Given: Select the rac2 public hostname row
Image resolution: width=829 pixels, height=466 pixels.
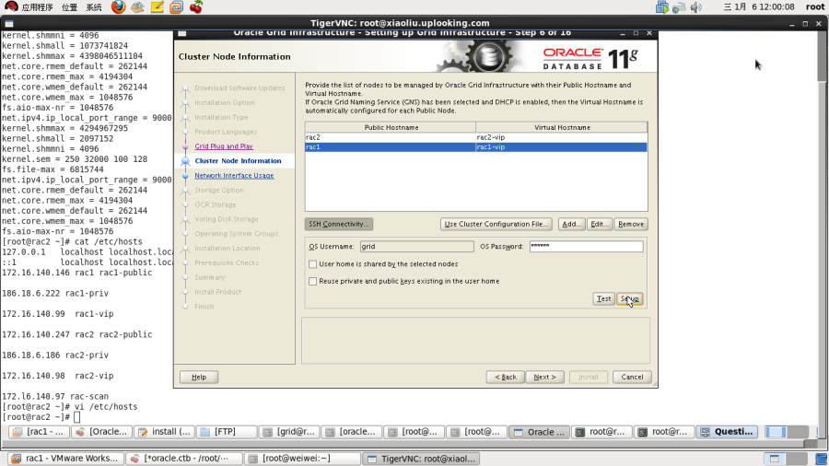Looking at the screenshot, I should [391, 137].
